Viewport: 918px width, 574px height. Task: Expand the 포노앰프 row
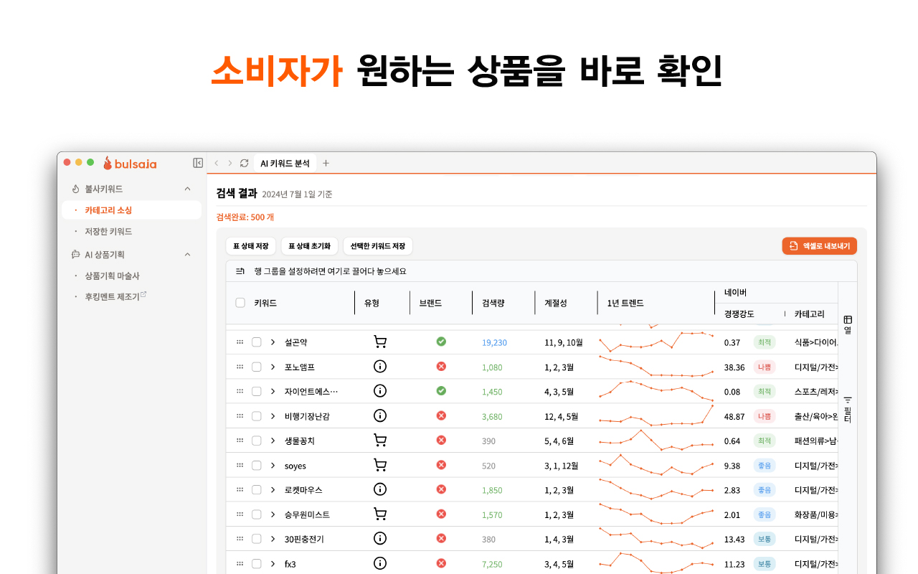[273, 367]
